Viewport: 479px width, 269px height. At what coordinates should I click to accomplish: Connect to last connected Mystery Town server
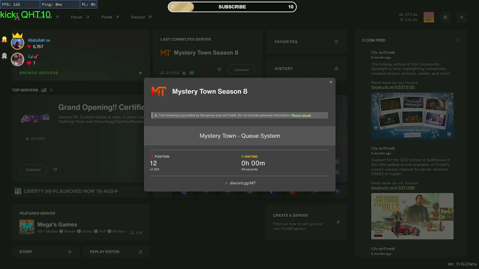[241, 69]
